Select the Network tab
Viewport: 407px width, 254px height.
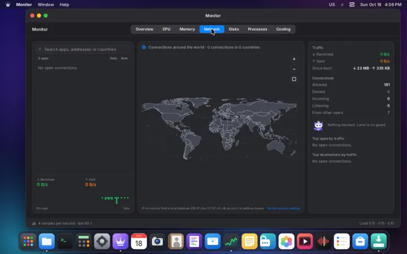(212, 29)
